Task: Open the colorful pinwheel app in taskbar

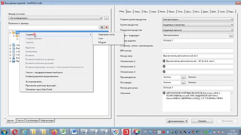Action: pyautogui.click(x=116, y=132)
